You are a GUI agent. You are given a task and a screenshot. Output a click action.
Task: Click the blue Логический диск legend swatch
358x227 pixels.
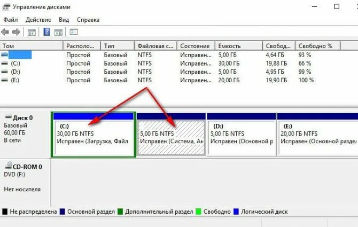click(236, 212)
